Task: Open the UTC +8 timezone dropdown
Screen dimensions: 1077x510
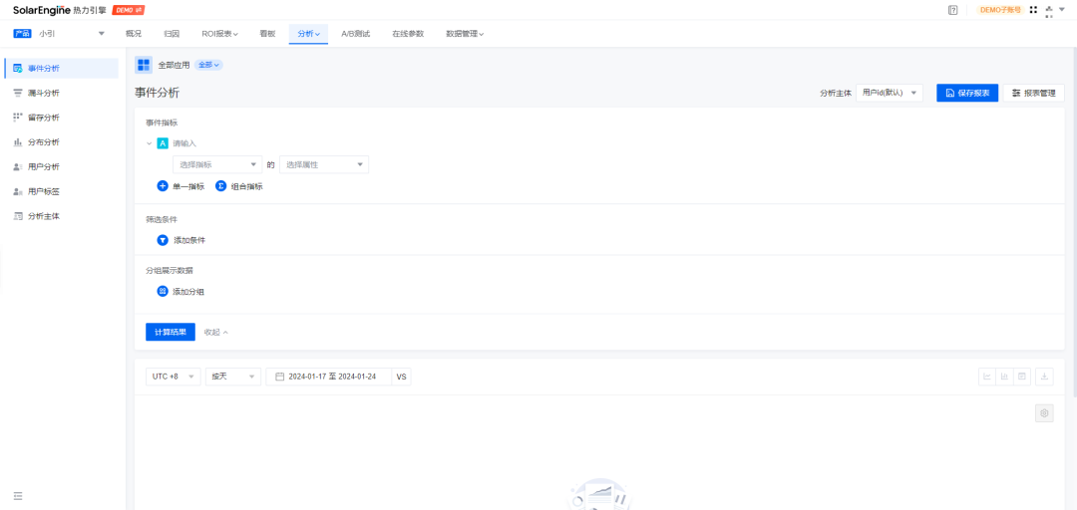Action: point(174,377)
